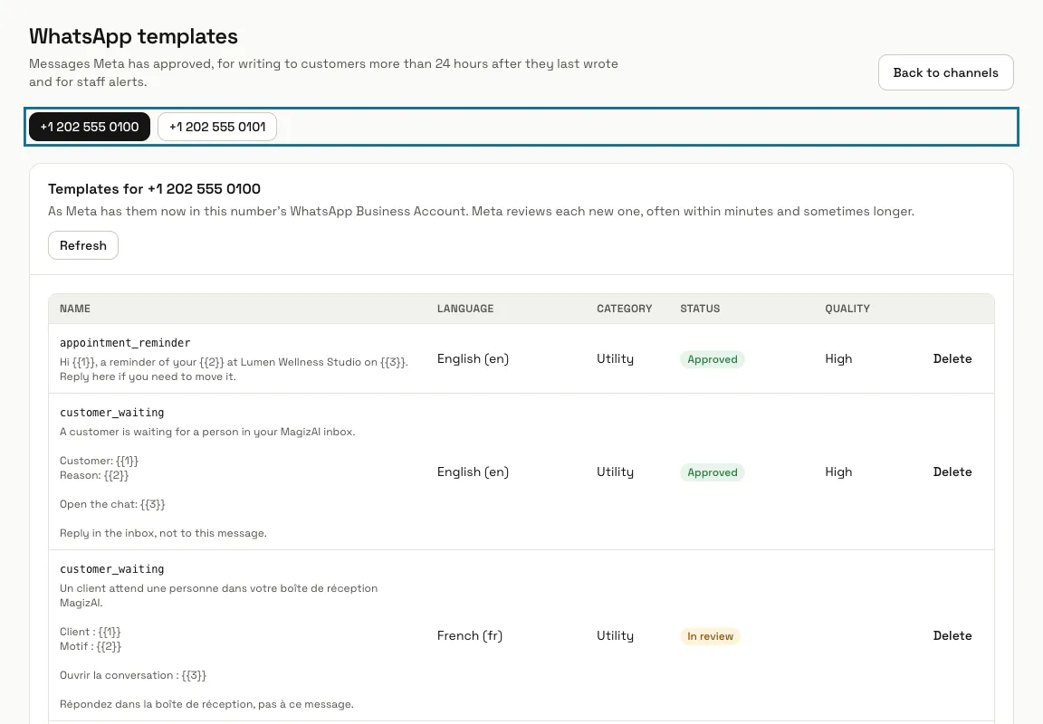Click the In review status badge
Screen dimensions: 1043x724
(710, 637)
